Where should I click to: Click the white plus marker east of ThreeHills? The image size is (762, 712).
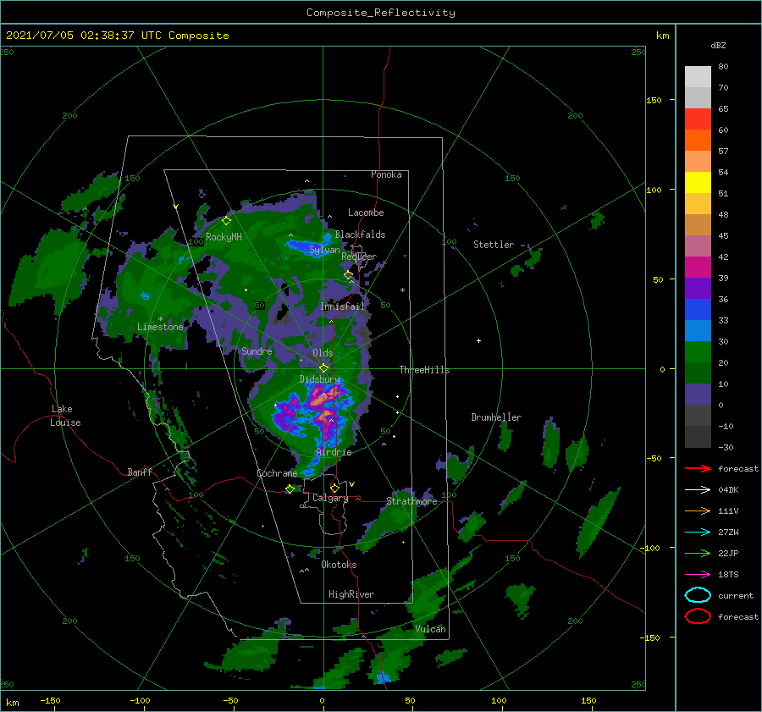click(x=478, y=340)
